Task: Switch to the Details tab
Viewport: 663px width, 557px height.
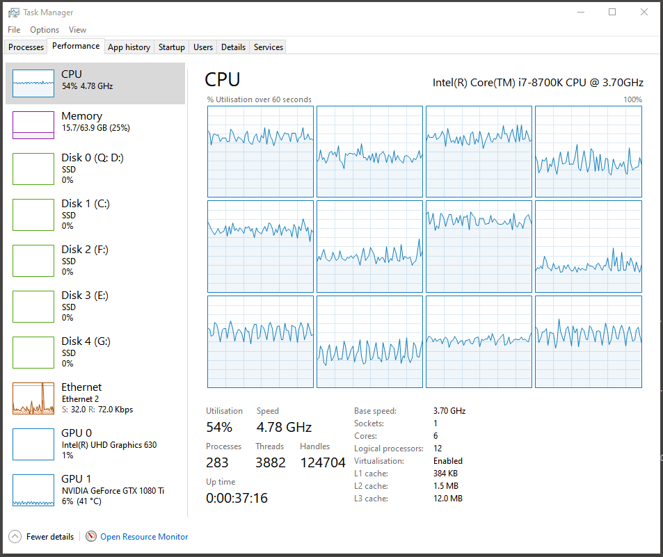Action: [233, 47]
